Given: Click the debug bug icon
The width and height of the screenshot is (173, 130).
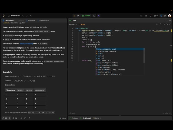Looking at the screenshot, I should [x=74, y=16].
